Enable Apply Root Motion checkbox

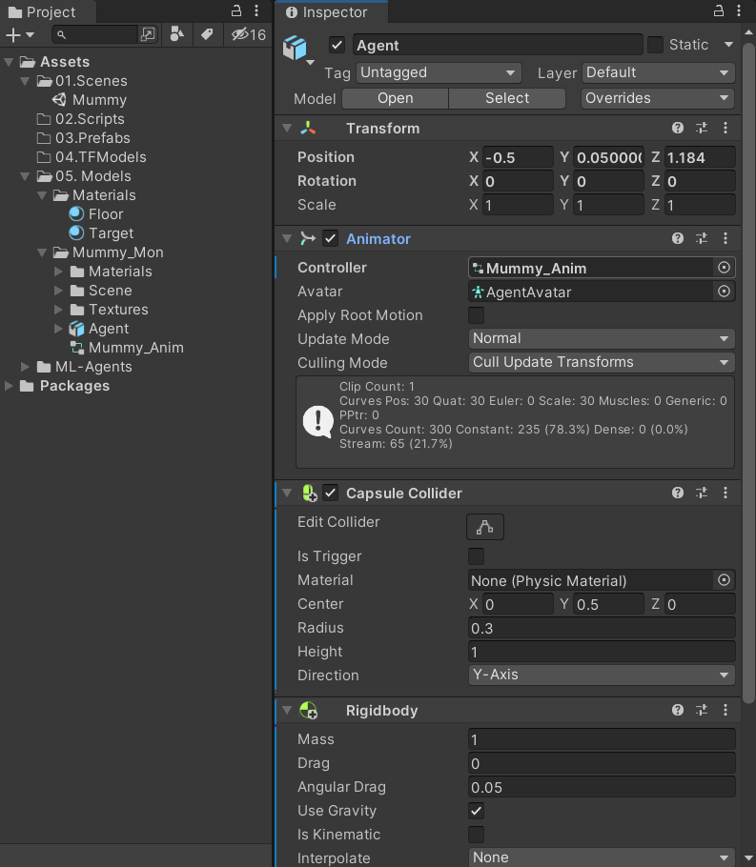click(476, 315)
